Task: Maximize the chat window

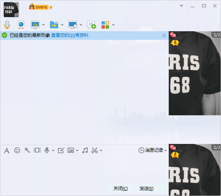Action: point(204,6)
